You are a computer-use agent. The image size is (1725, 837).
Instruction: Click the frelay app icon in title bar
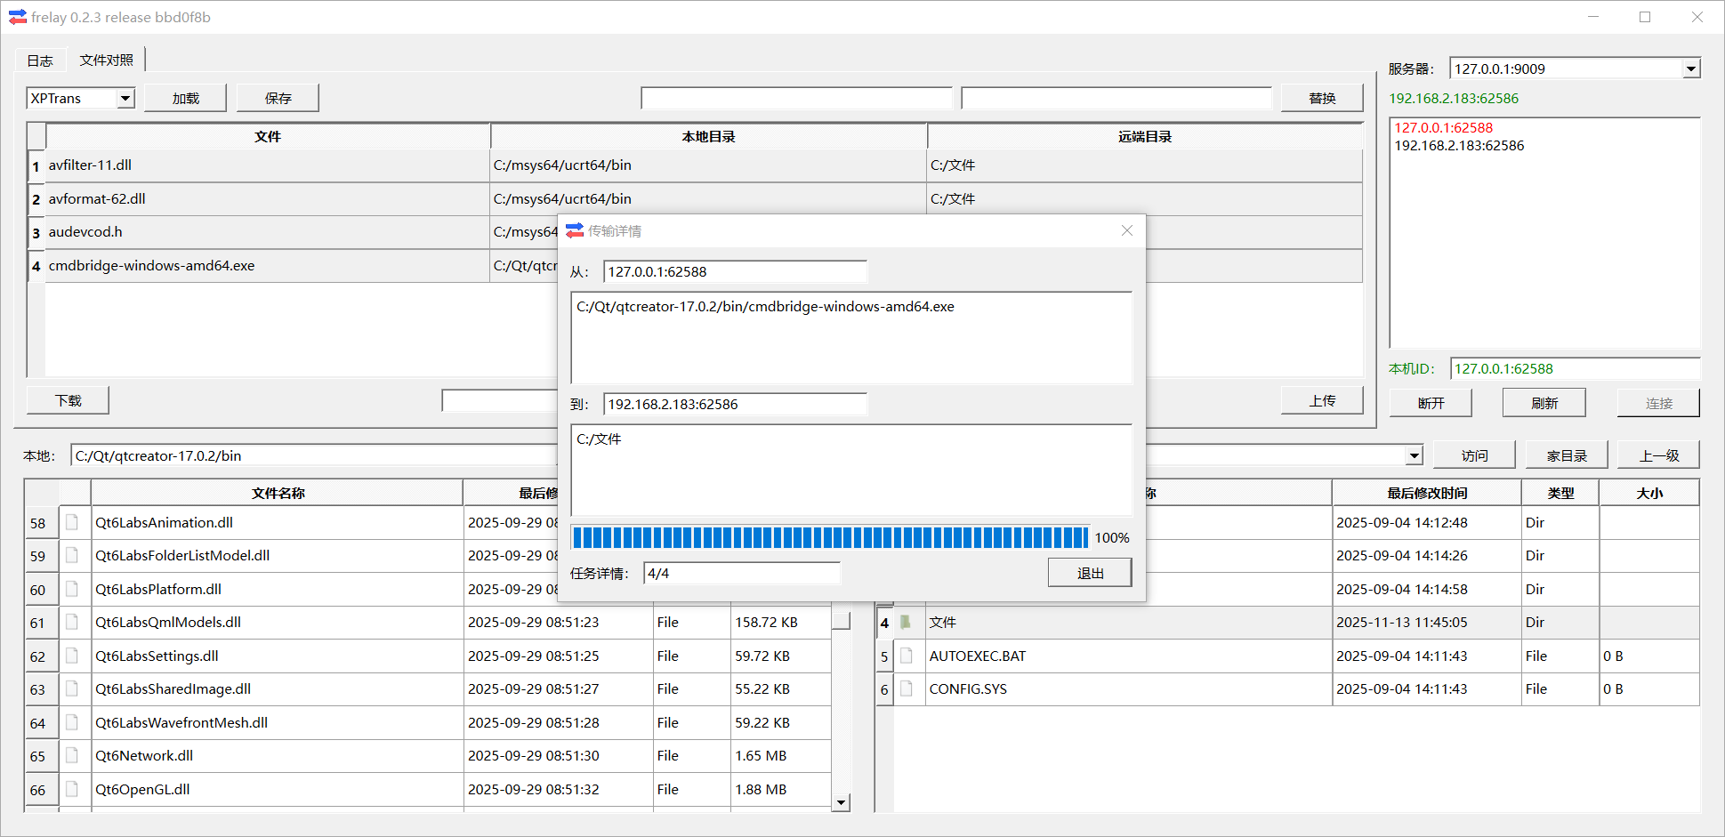17,17
